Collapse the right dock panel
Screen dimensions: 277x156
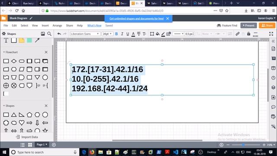click(273, 41)
